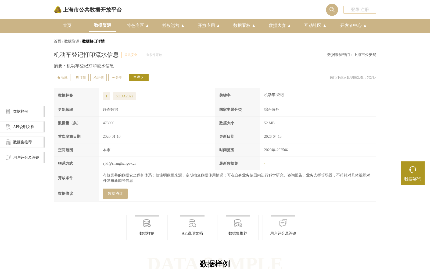Click the 2020-01-10 first publish date
This screenshot has height=269, width=430.
pyautogui.click(x=112, y=137)
